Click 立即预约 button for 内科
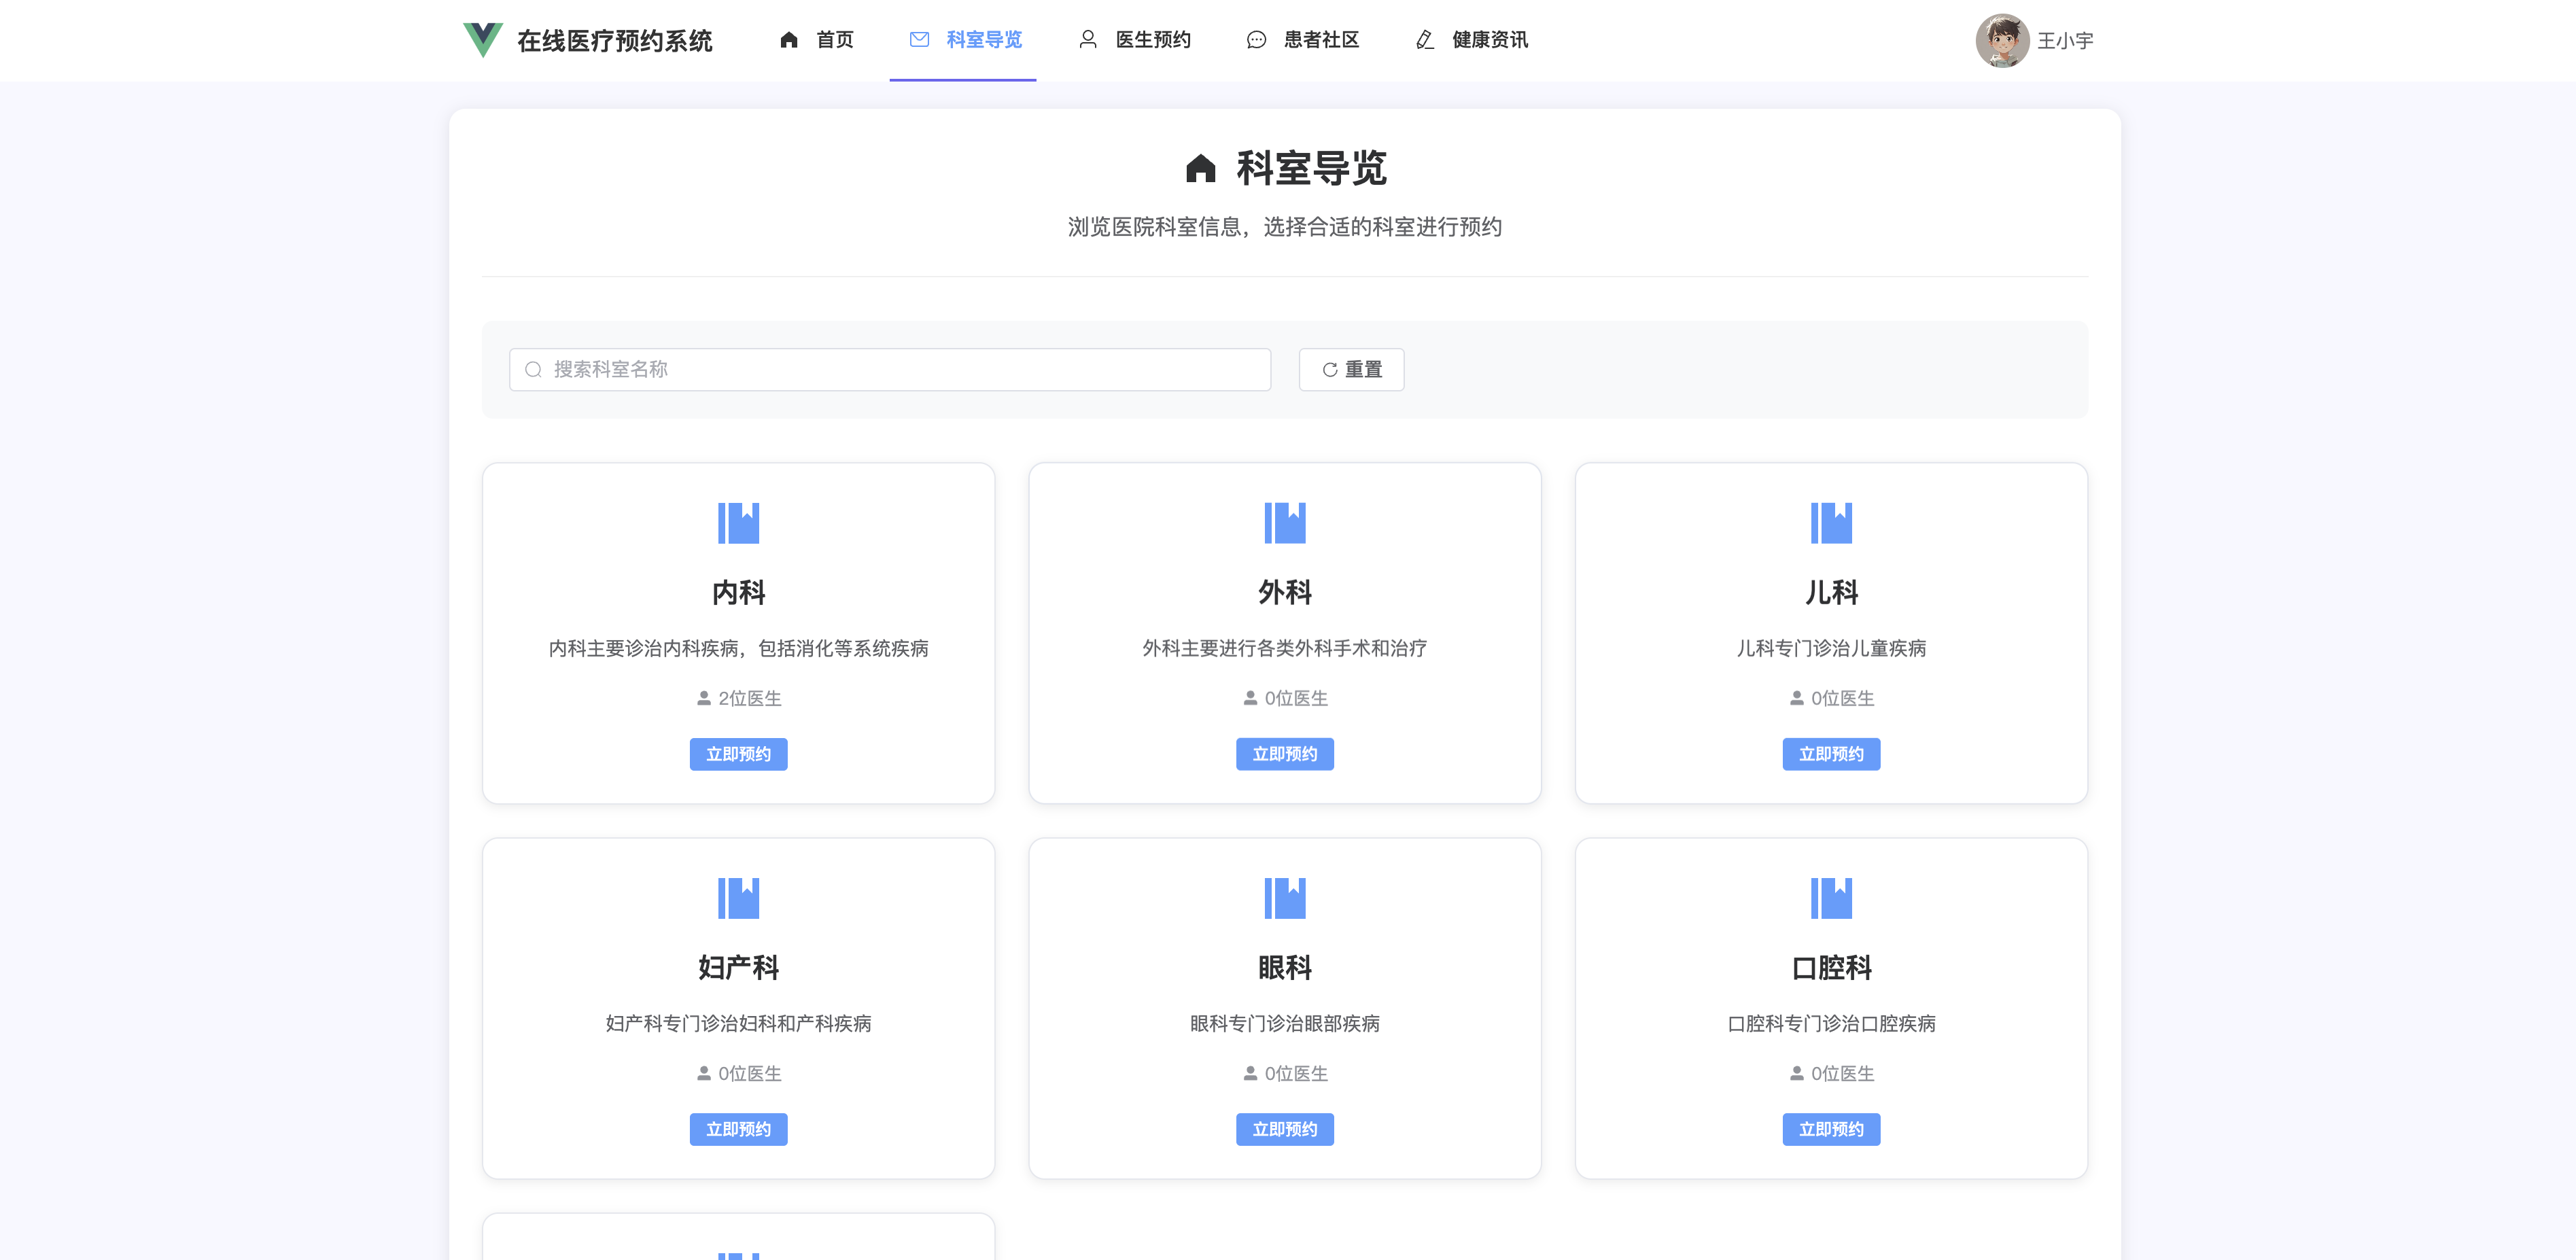The image size is (2576, 1260). (738, 754)
